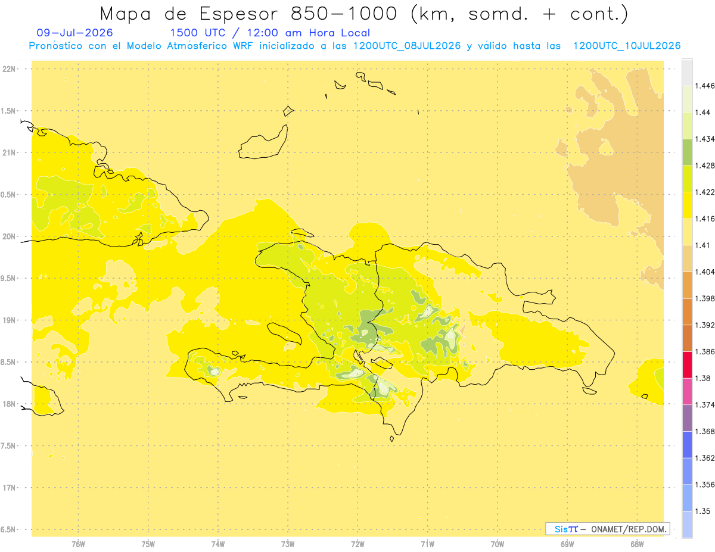Click the legend value 1.422
The height and width of the screenshot is (552, 715).
click(704, 192)
